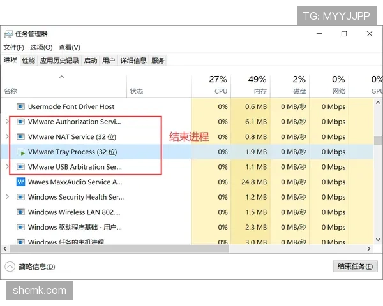383x306 pixels.
Task: Click the vertical scrollbar down arrow
Action: tap(378, 240)
